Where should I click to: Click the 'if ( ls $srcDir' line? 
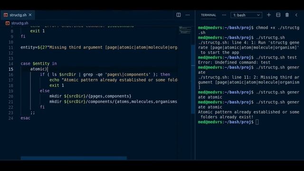point(105,75)
